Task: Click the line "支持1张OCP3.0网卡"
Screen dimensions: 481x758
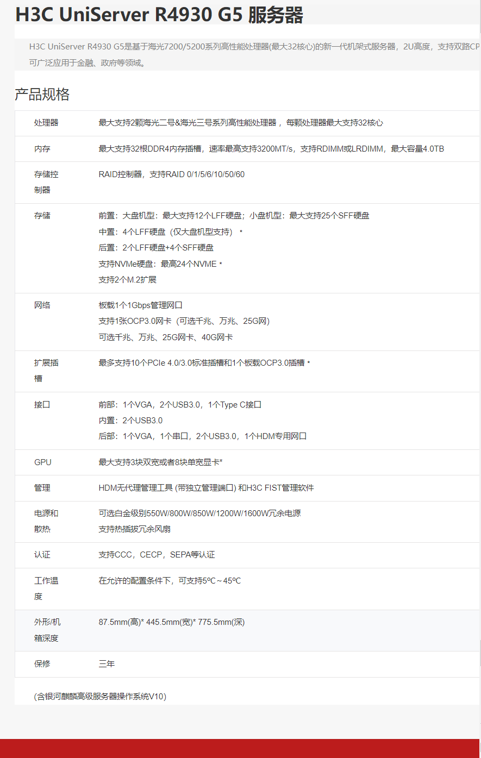Action: (184, 321)
